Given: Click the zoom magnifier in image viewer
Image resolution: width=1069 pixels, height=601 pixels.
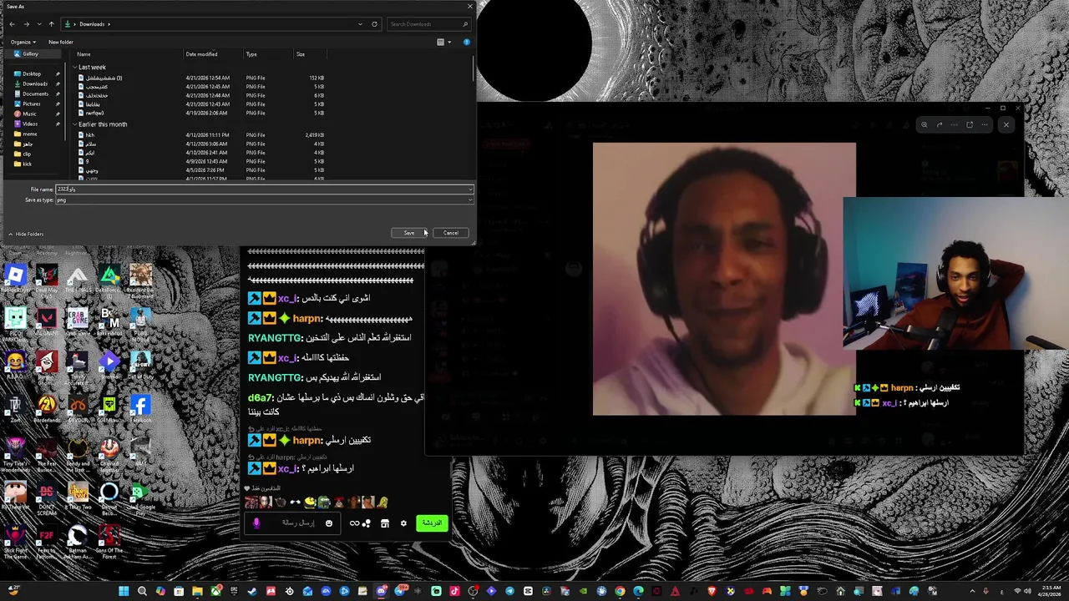Looking at the screenshot, I should pyautogui.click(x=924, y=124).
